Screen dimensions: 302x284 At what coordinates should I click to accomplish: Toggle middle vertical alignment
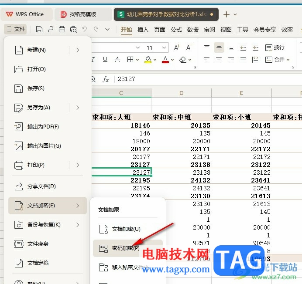pos(219,47)
